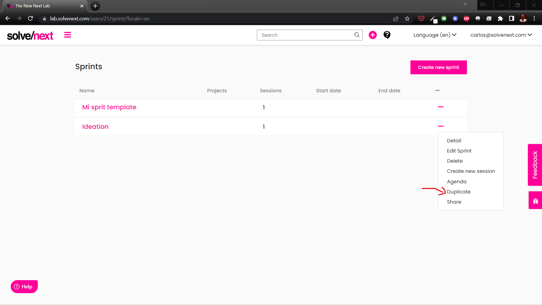Viewport: 542px width, 305px height.
Task: Toggle the Ideation row options menu
Action: 441,126
